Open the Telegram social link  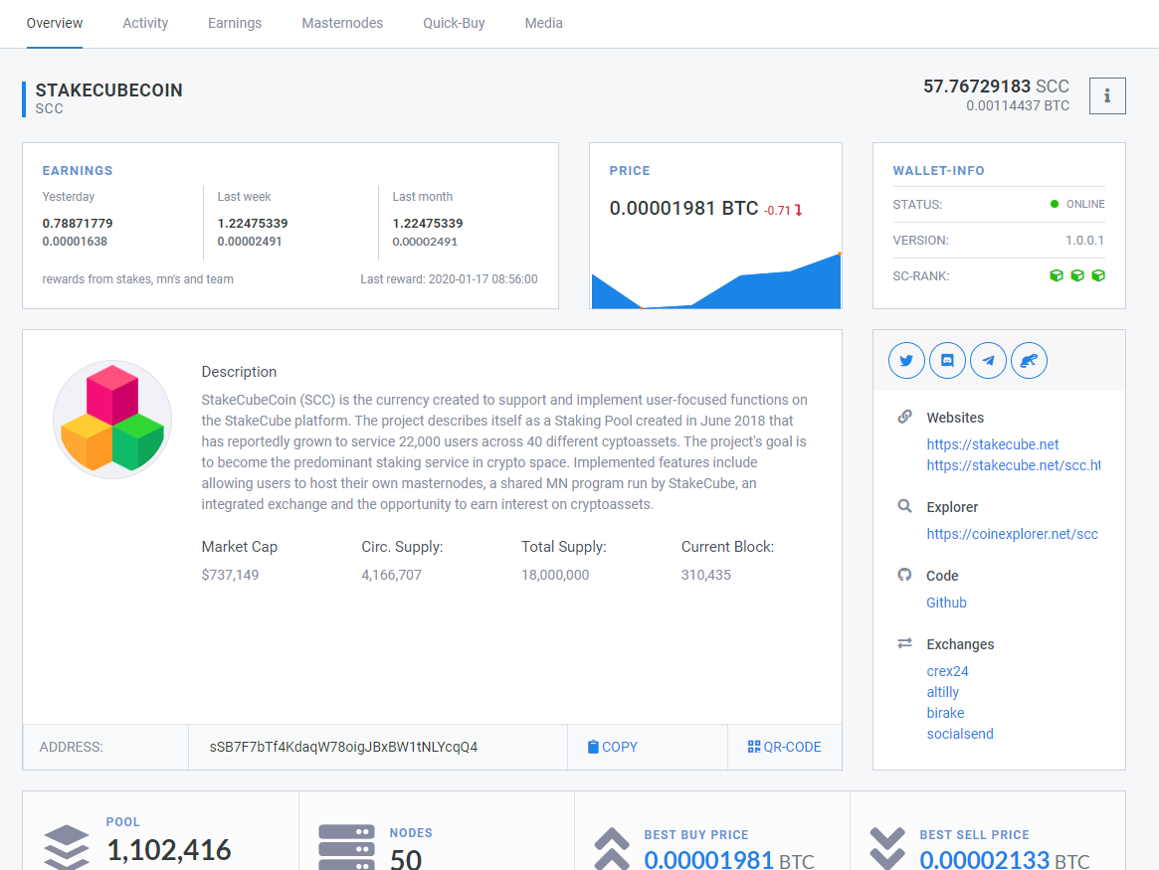988,360
